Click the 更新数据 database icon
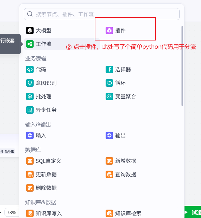This screenshot has width=201, height=218. pyautogui.click(x=30, y=174)
